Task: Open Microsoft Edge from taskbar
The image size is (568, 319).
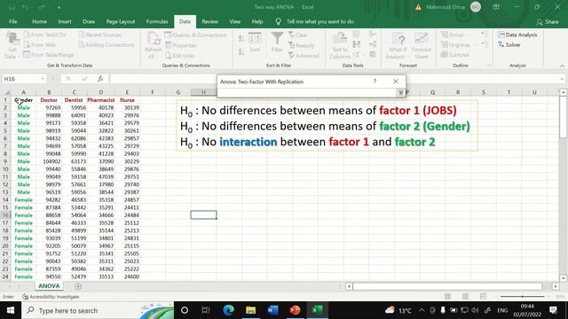Action: 228,310
